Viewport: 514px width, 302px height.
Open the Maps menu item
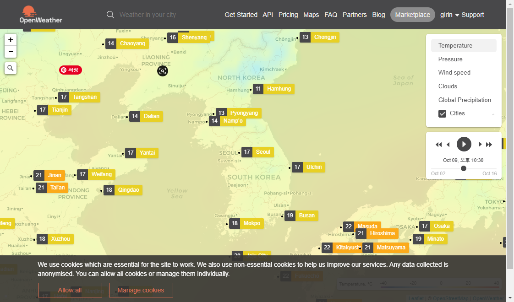click(x=311, y=15)
